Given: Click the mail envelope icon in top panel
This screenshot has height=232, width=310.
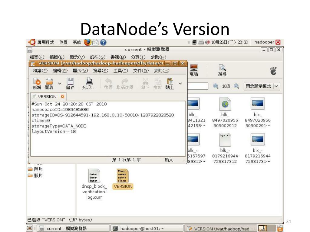Looking at the screenshot, I should pos(95,42).
